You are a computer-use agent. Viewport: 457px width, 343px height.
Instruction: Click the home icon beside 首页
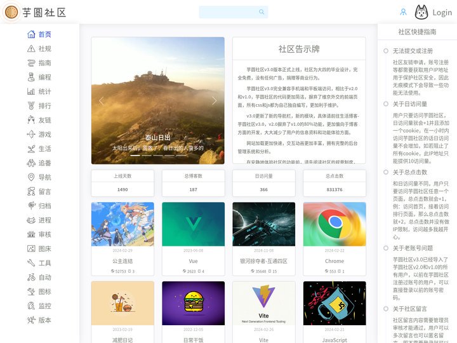pyautogui.click(x=31, y=34)
